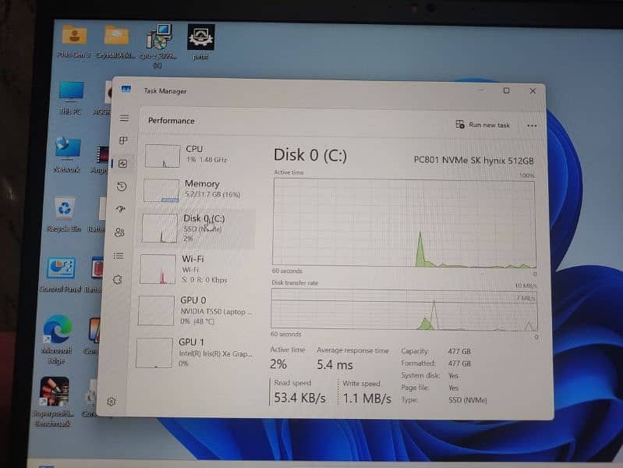Viewport: 623px width, 468px height.
Task: Click the 1.1 MB/s write speed value
Action: pos(366,399)
